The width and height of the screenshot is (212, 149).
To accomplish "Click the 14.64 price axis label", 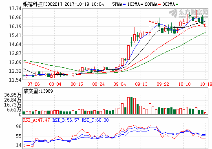I will [x=15, y=44].
